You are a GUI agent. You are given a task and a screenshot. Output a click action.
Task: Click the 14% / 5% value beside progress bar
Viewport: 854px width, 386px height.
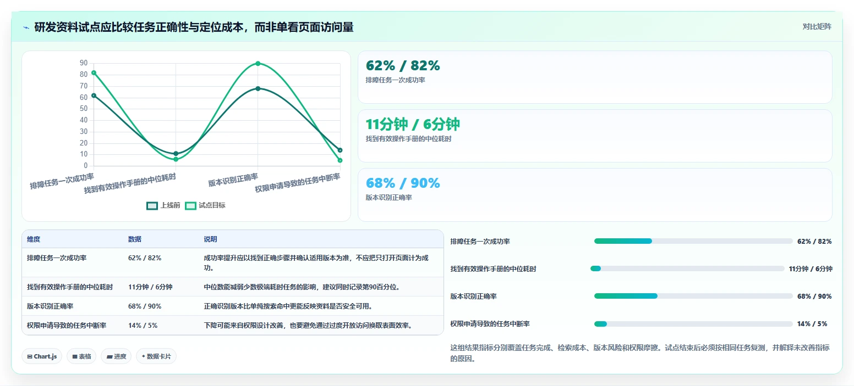(x=812, y=323)
